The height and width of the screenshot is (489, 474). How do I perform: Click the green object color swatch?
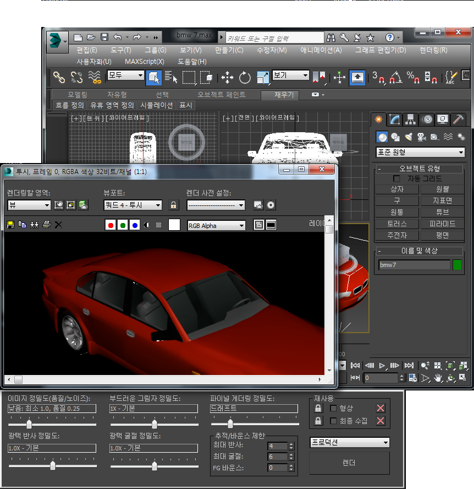coord(457,265)
